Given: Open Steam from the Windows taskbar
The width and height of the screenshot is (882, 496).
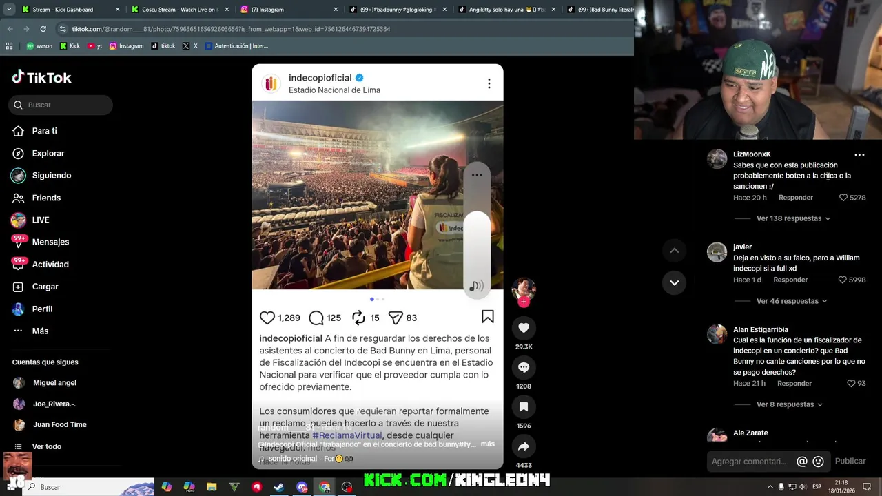Looking at the screenshot, I should point(279,487).
